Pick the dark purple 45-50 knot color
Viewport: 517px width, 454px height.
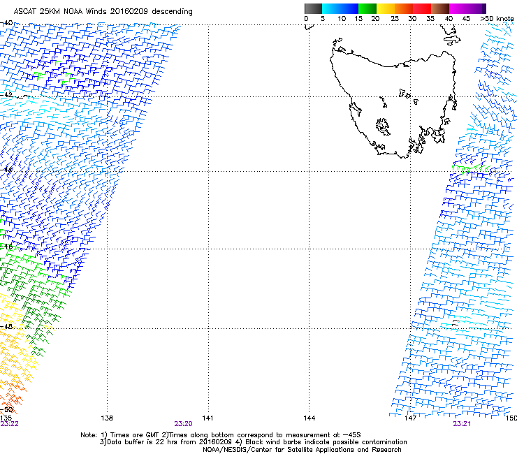point(476,8)
